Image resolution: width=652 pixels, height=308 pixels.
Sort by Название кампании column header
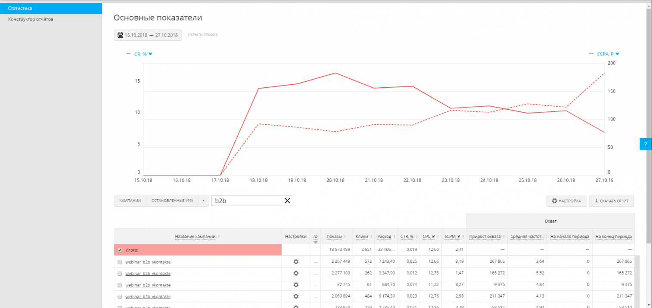195,237
